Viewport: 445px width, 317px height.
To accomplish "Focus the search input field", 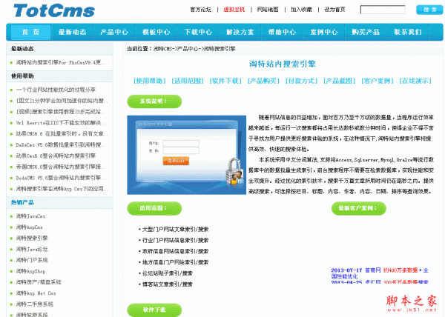I will click(x=383, y=10).
